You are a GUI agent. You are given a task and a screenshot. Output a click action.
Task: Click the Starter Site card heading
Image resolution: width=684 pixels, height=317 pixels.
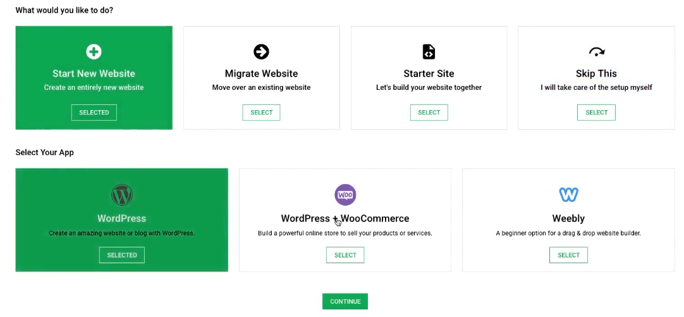(429, 73)
